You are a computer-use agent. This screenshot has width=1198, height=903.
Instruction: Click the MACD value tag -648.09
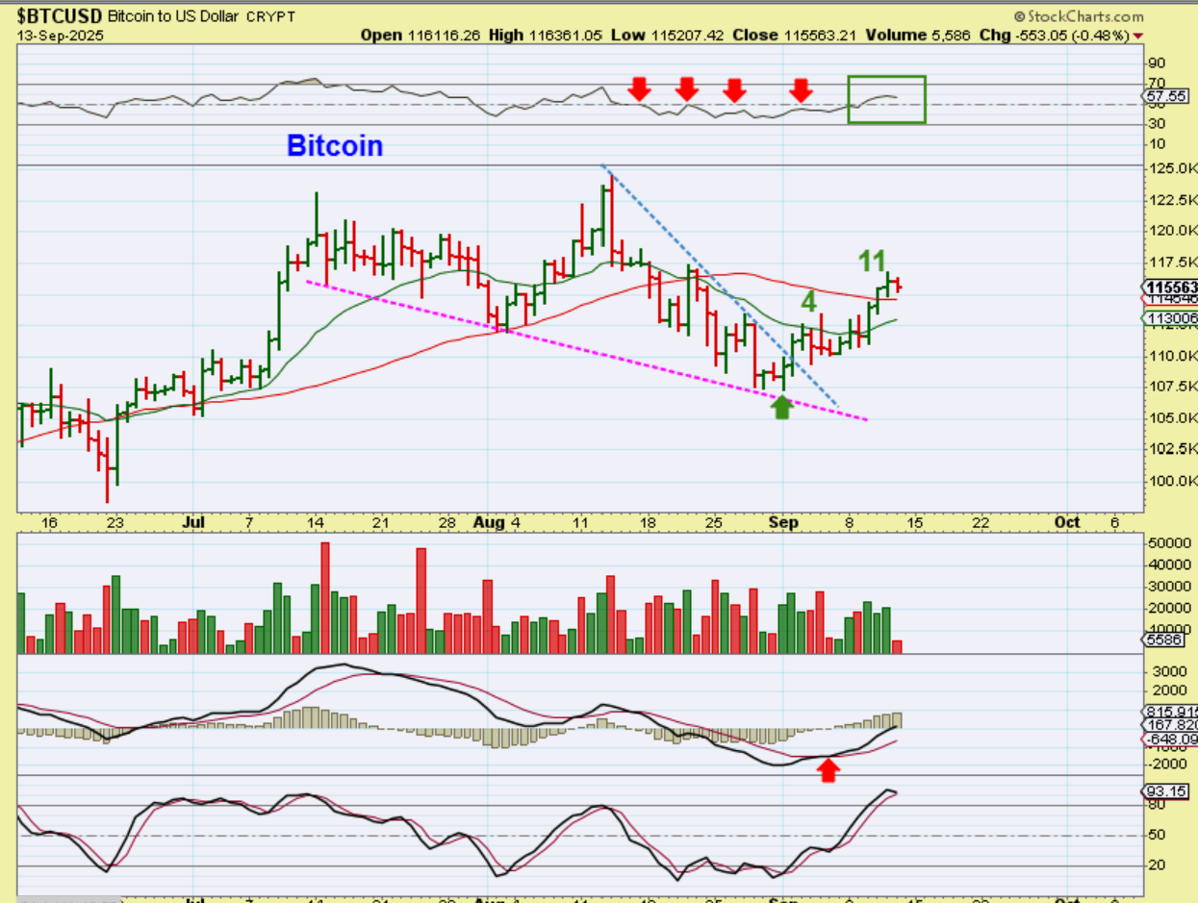point(1171,739)
